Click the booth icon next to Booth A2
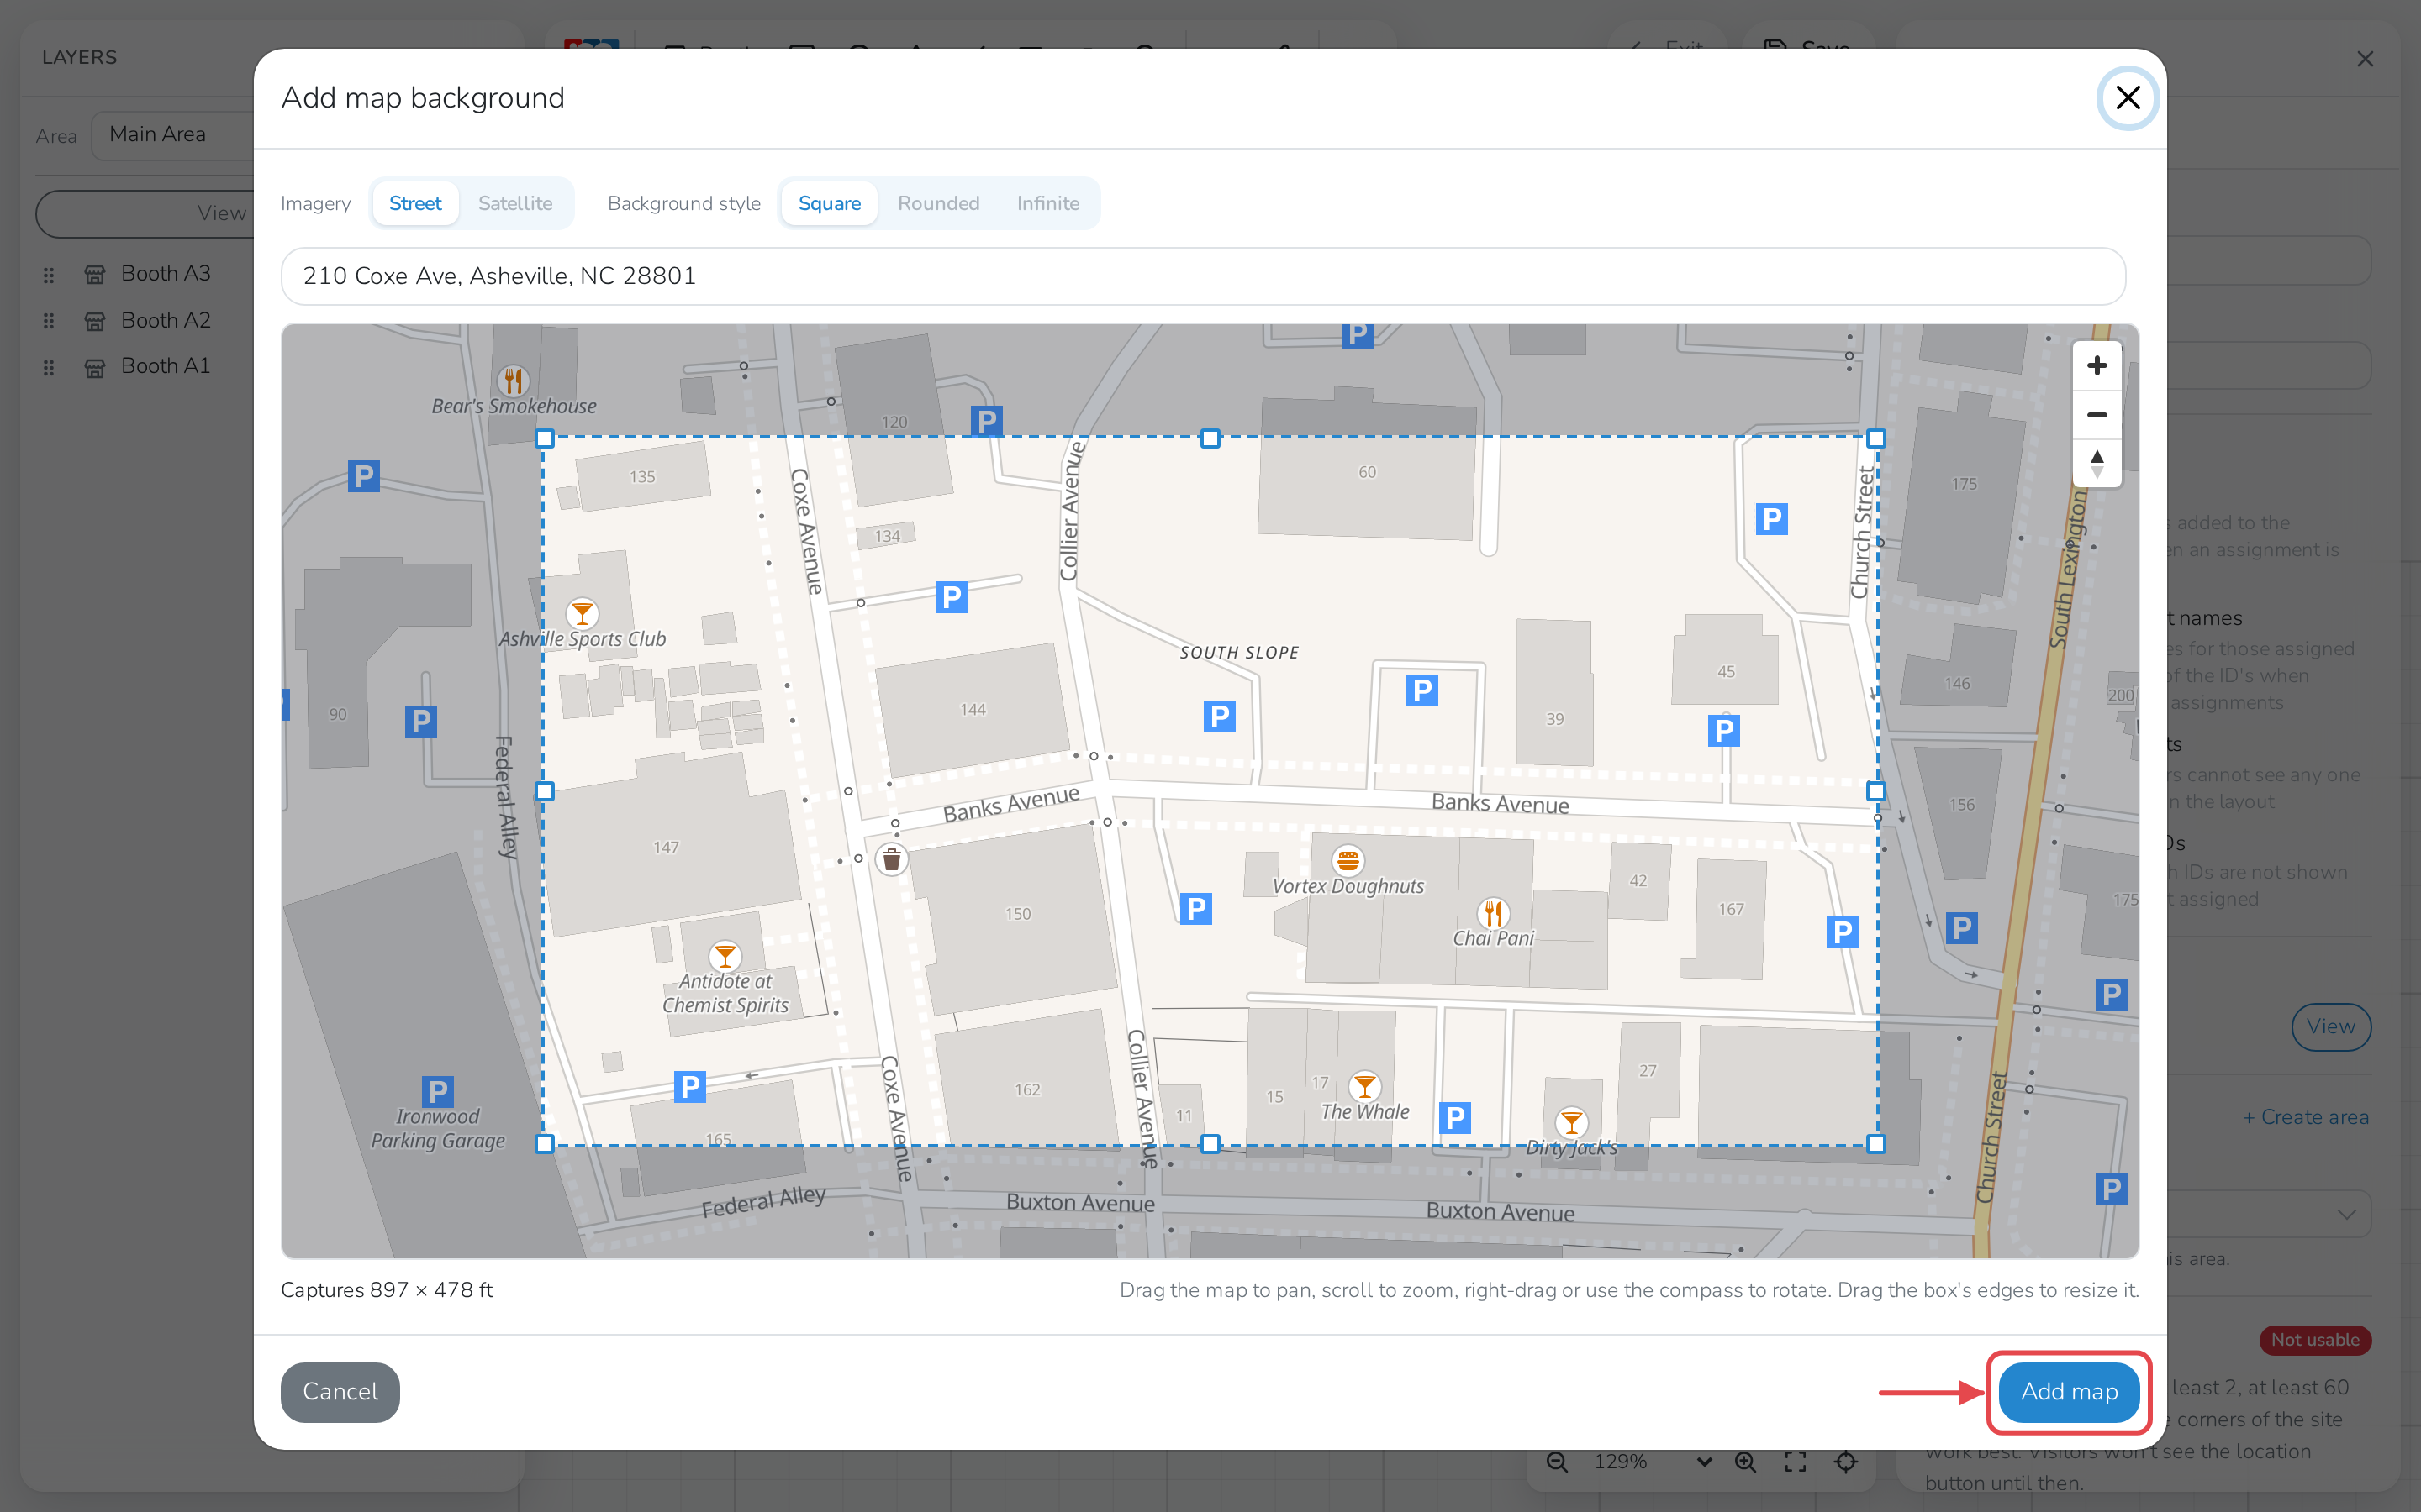The height and width of the screenshot is (1512, 2421). (95, 321)
